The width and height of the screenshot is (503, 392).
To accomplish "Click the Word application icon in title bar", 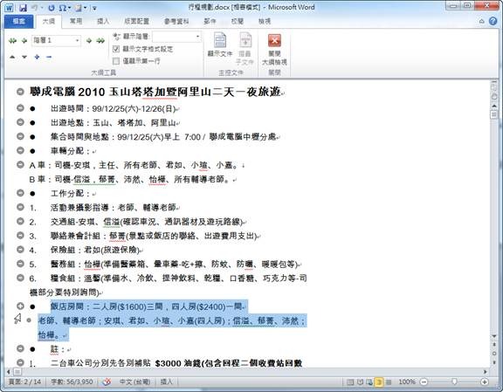I will pyautogui.click(x=9, y=7).
